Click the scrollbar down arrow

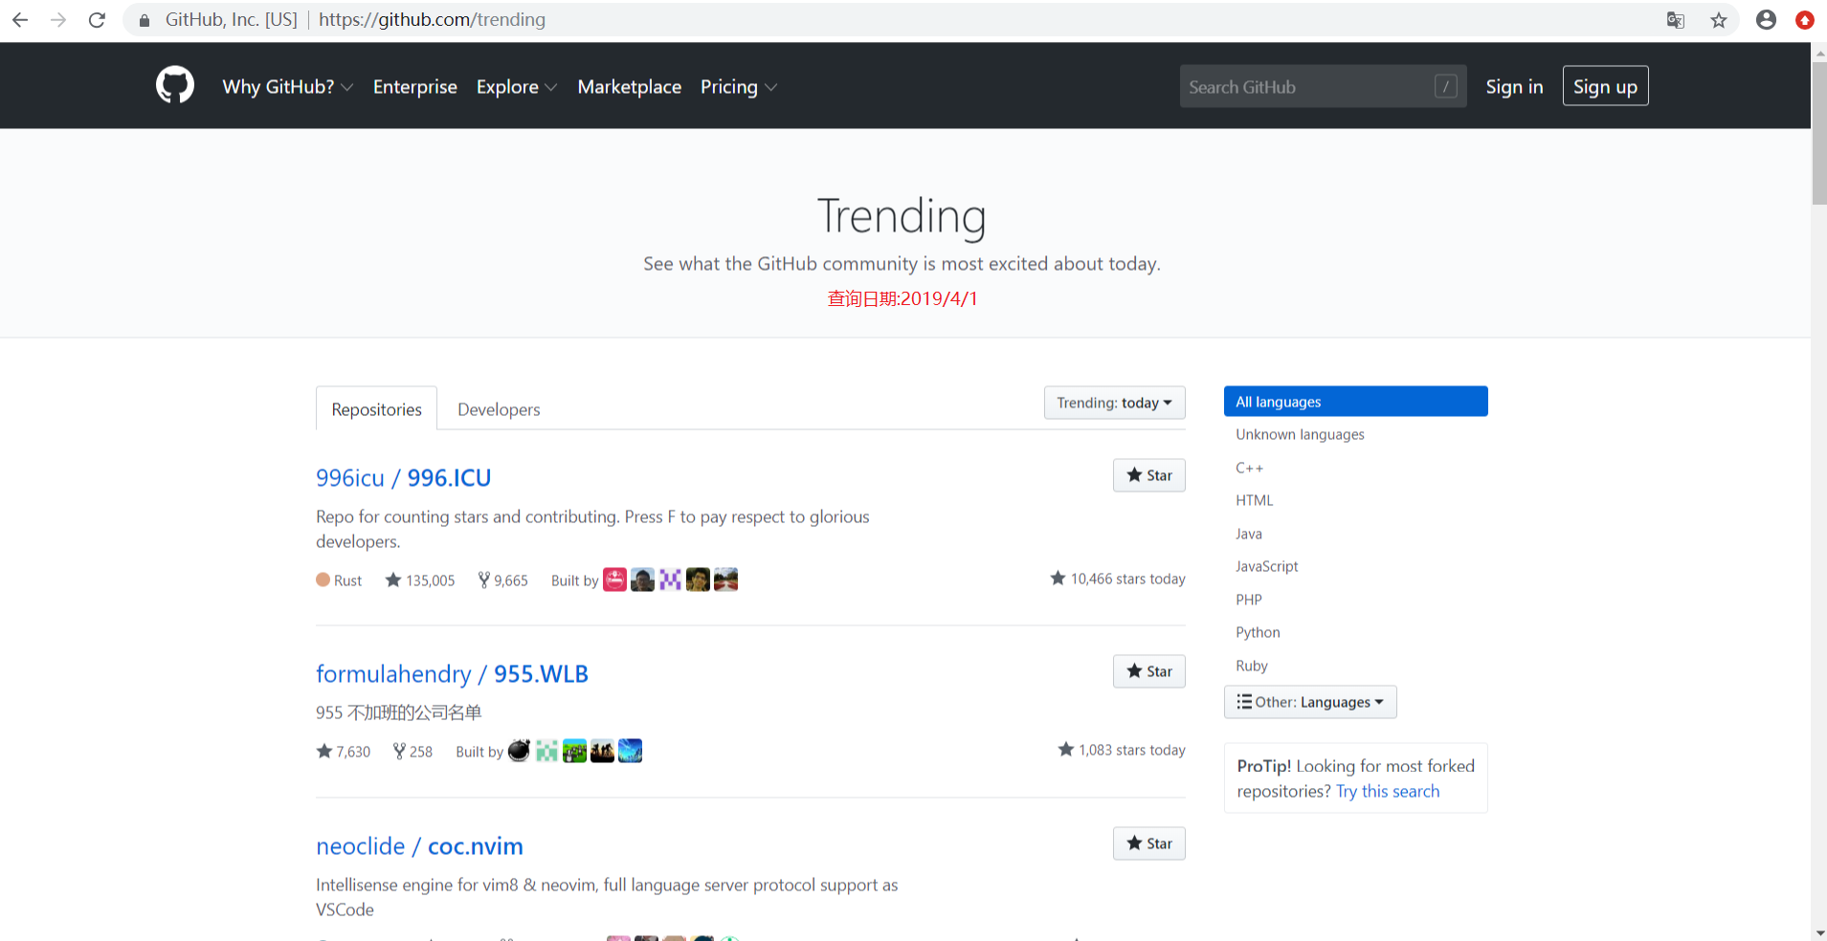[x=1818, y=932]
